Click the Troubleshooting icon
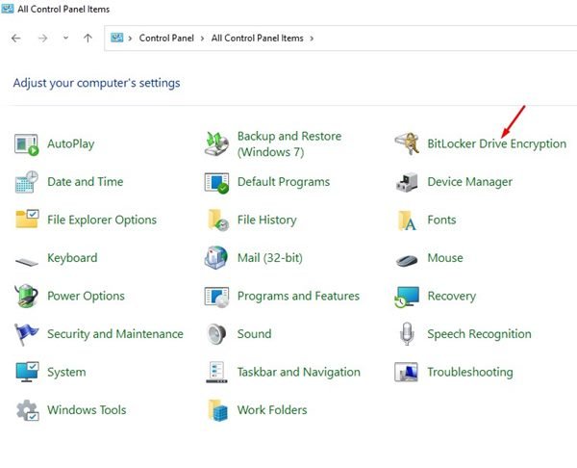This screenshot has width=577, height=468. (x=406, y=372)
